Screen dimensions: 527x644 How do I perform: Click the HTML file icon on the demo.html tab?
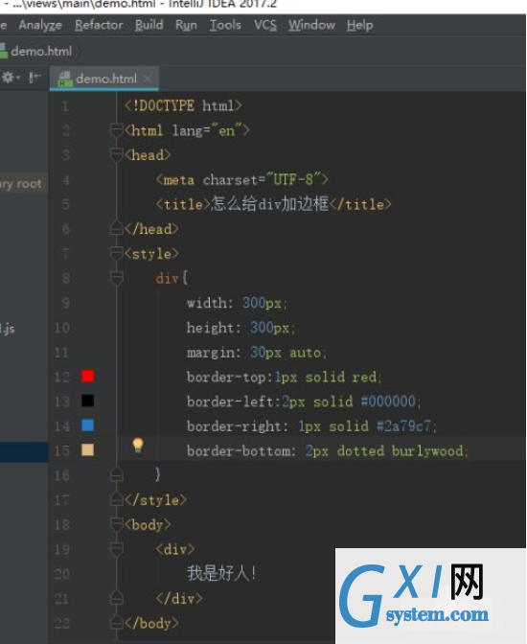(x=64, y=79)
